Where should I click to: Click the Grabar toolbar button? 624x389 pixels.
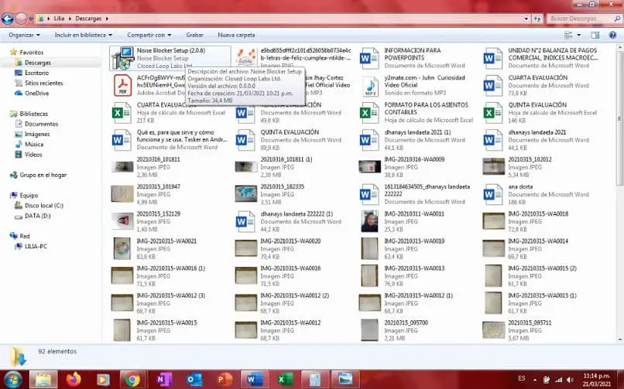pos(194,35)
